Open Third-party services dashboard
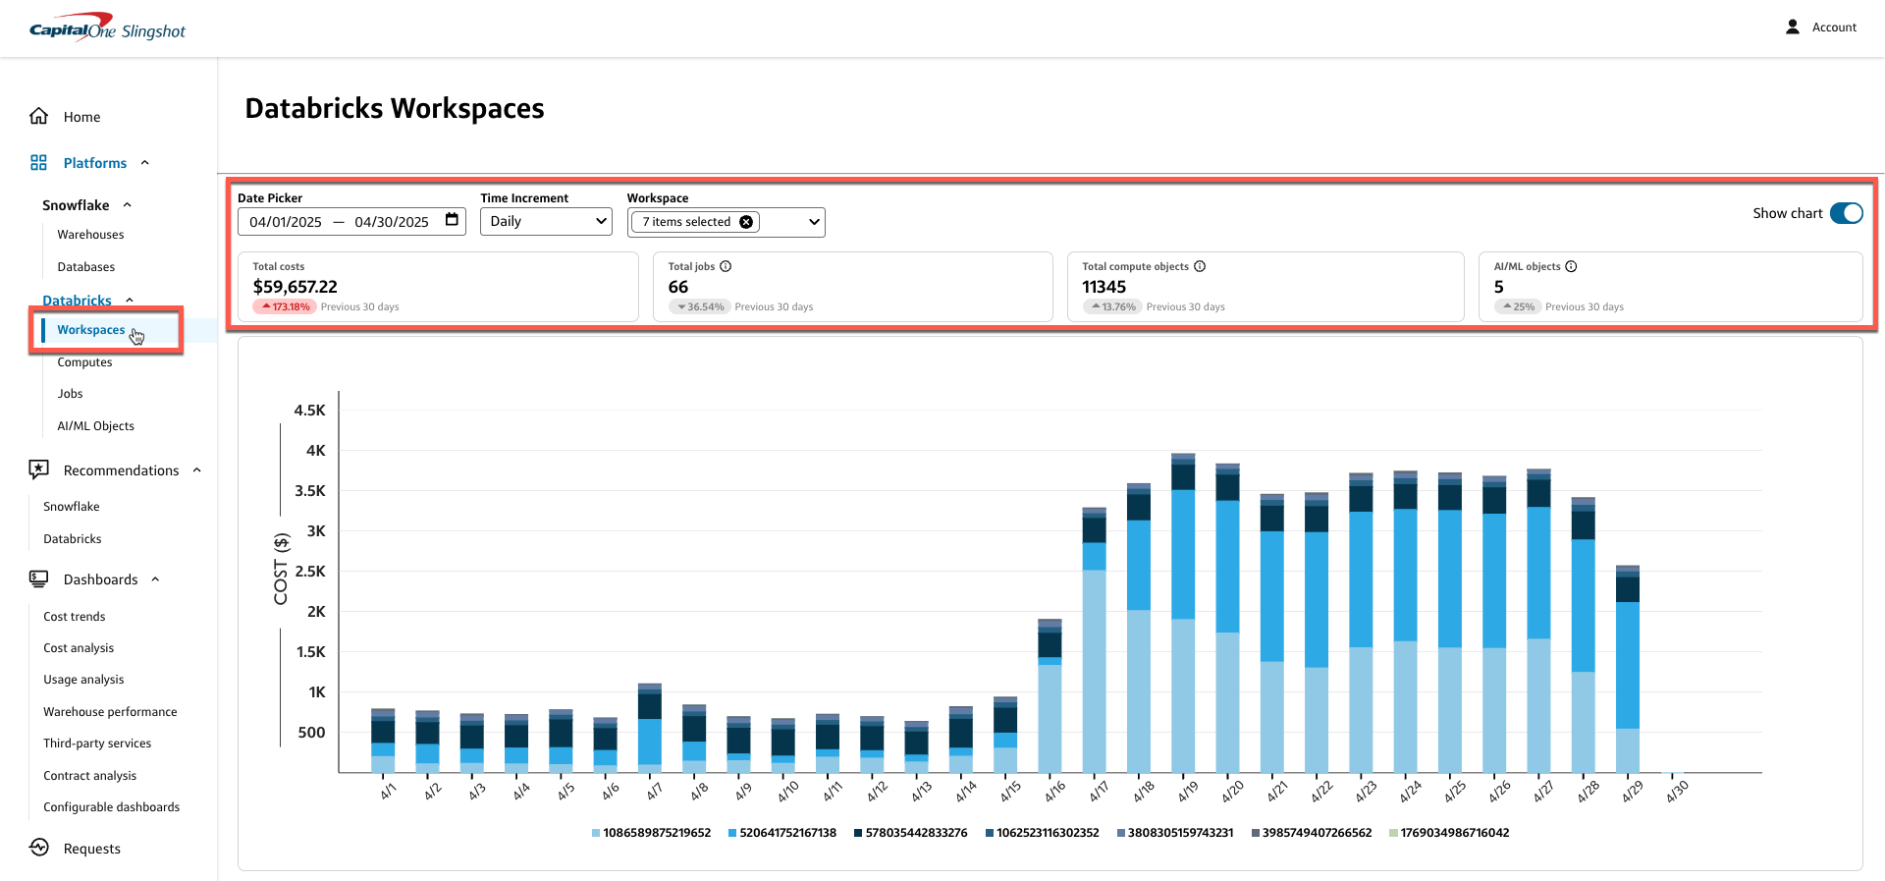Viewport: 1885px width, 881px height. [x=97, y=743]
